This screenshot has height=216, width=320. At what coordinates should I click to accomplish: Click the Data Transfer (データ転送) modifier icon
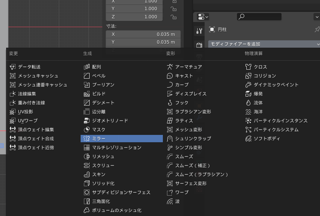[13, 67]
